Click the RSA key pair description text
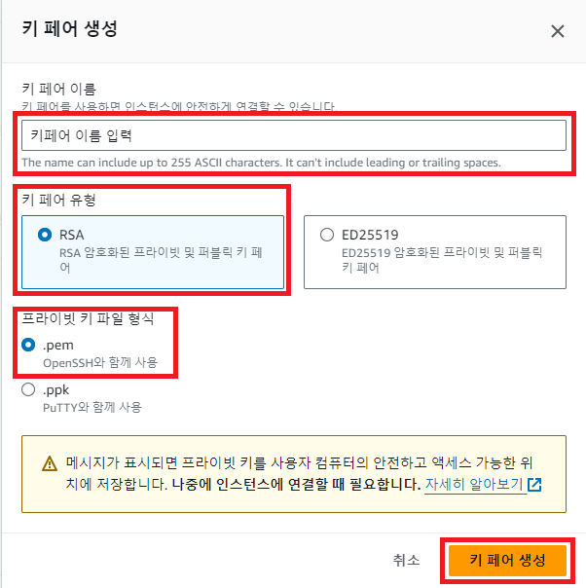 [161, 260]
